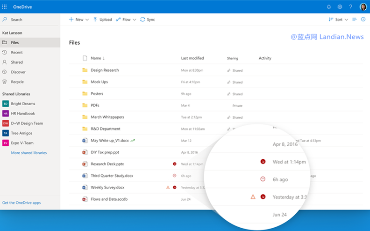The height and width of the screenshot is (231, 370).
Task: Sort by the Name column header
Action: [97, 58]
